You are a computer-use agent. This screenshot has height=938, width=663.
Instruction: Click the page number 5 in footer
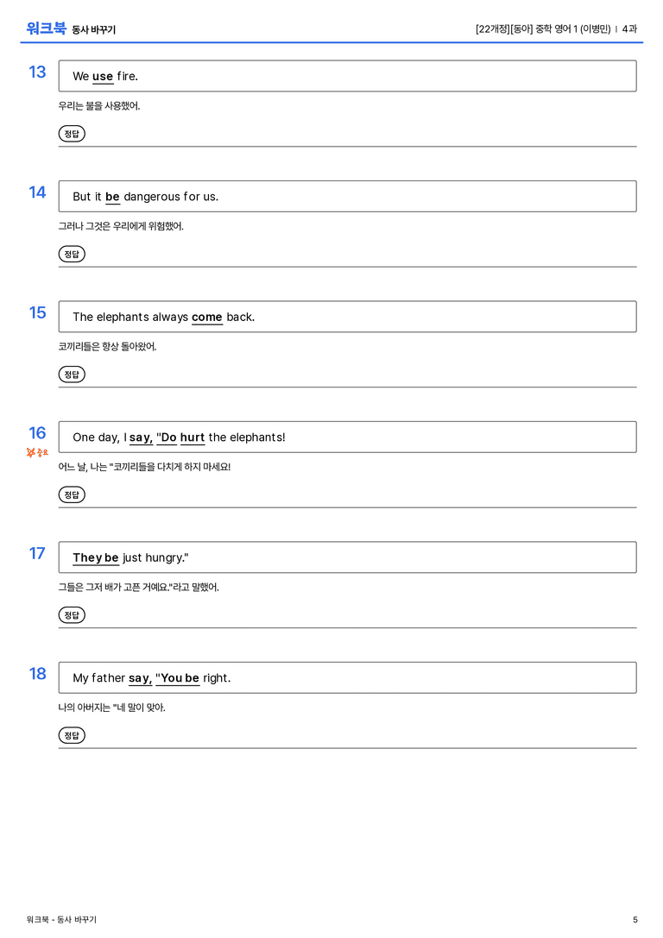[635, 920]
